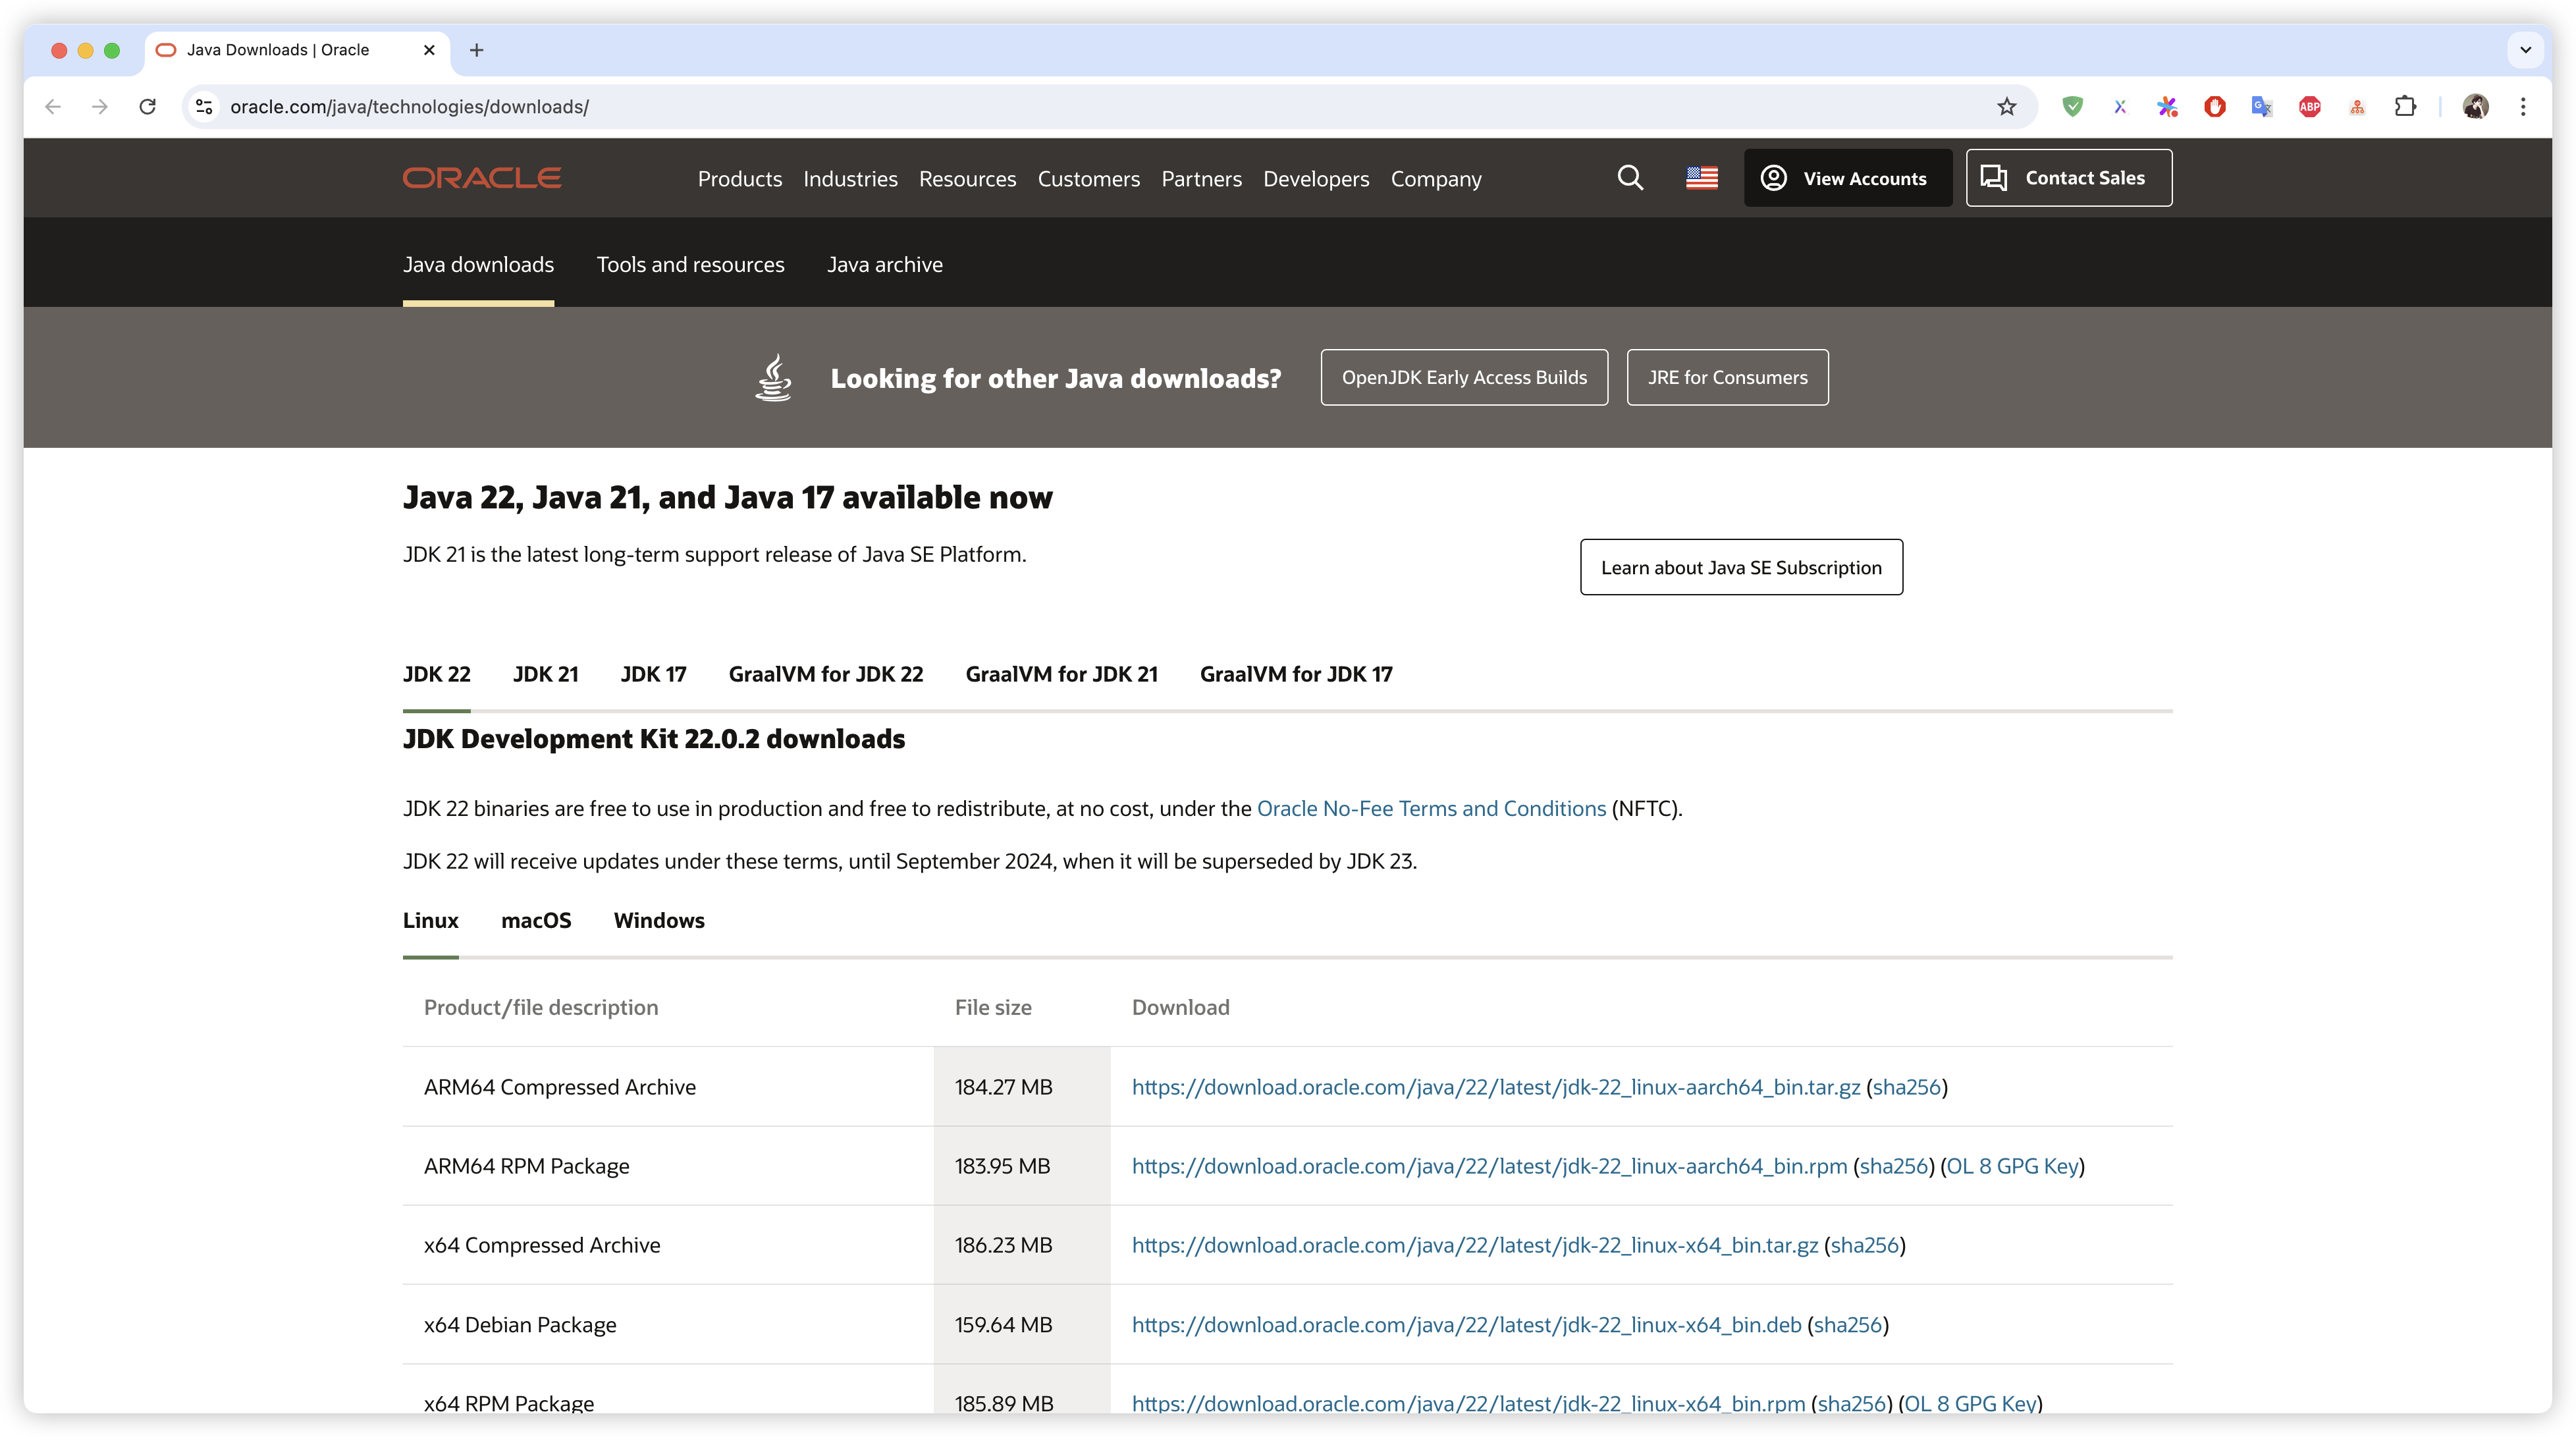The width and height of the screenshot is (2576, 1437).
Task: Open the Java archive tab
Action: (884, 265)
